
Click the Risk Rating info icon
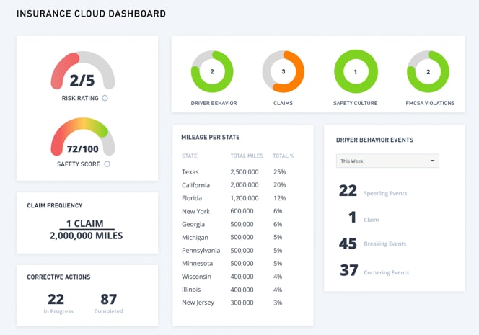coord(105,98)
